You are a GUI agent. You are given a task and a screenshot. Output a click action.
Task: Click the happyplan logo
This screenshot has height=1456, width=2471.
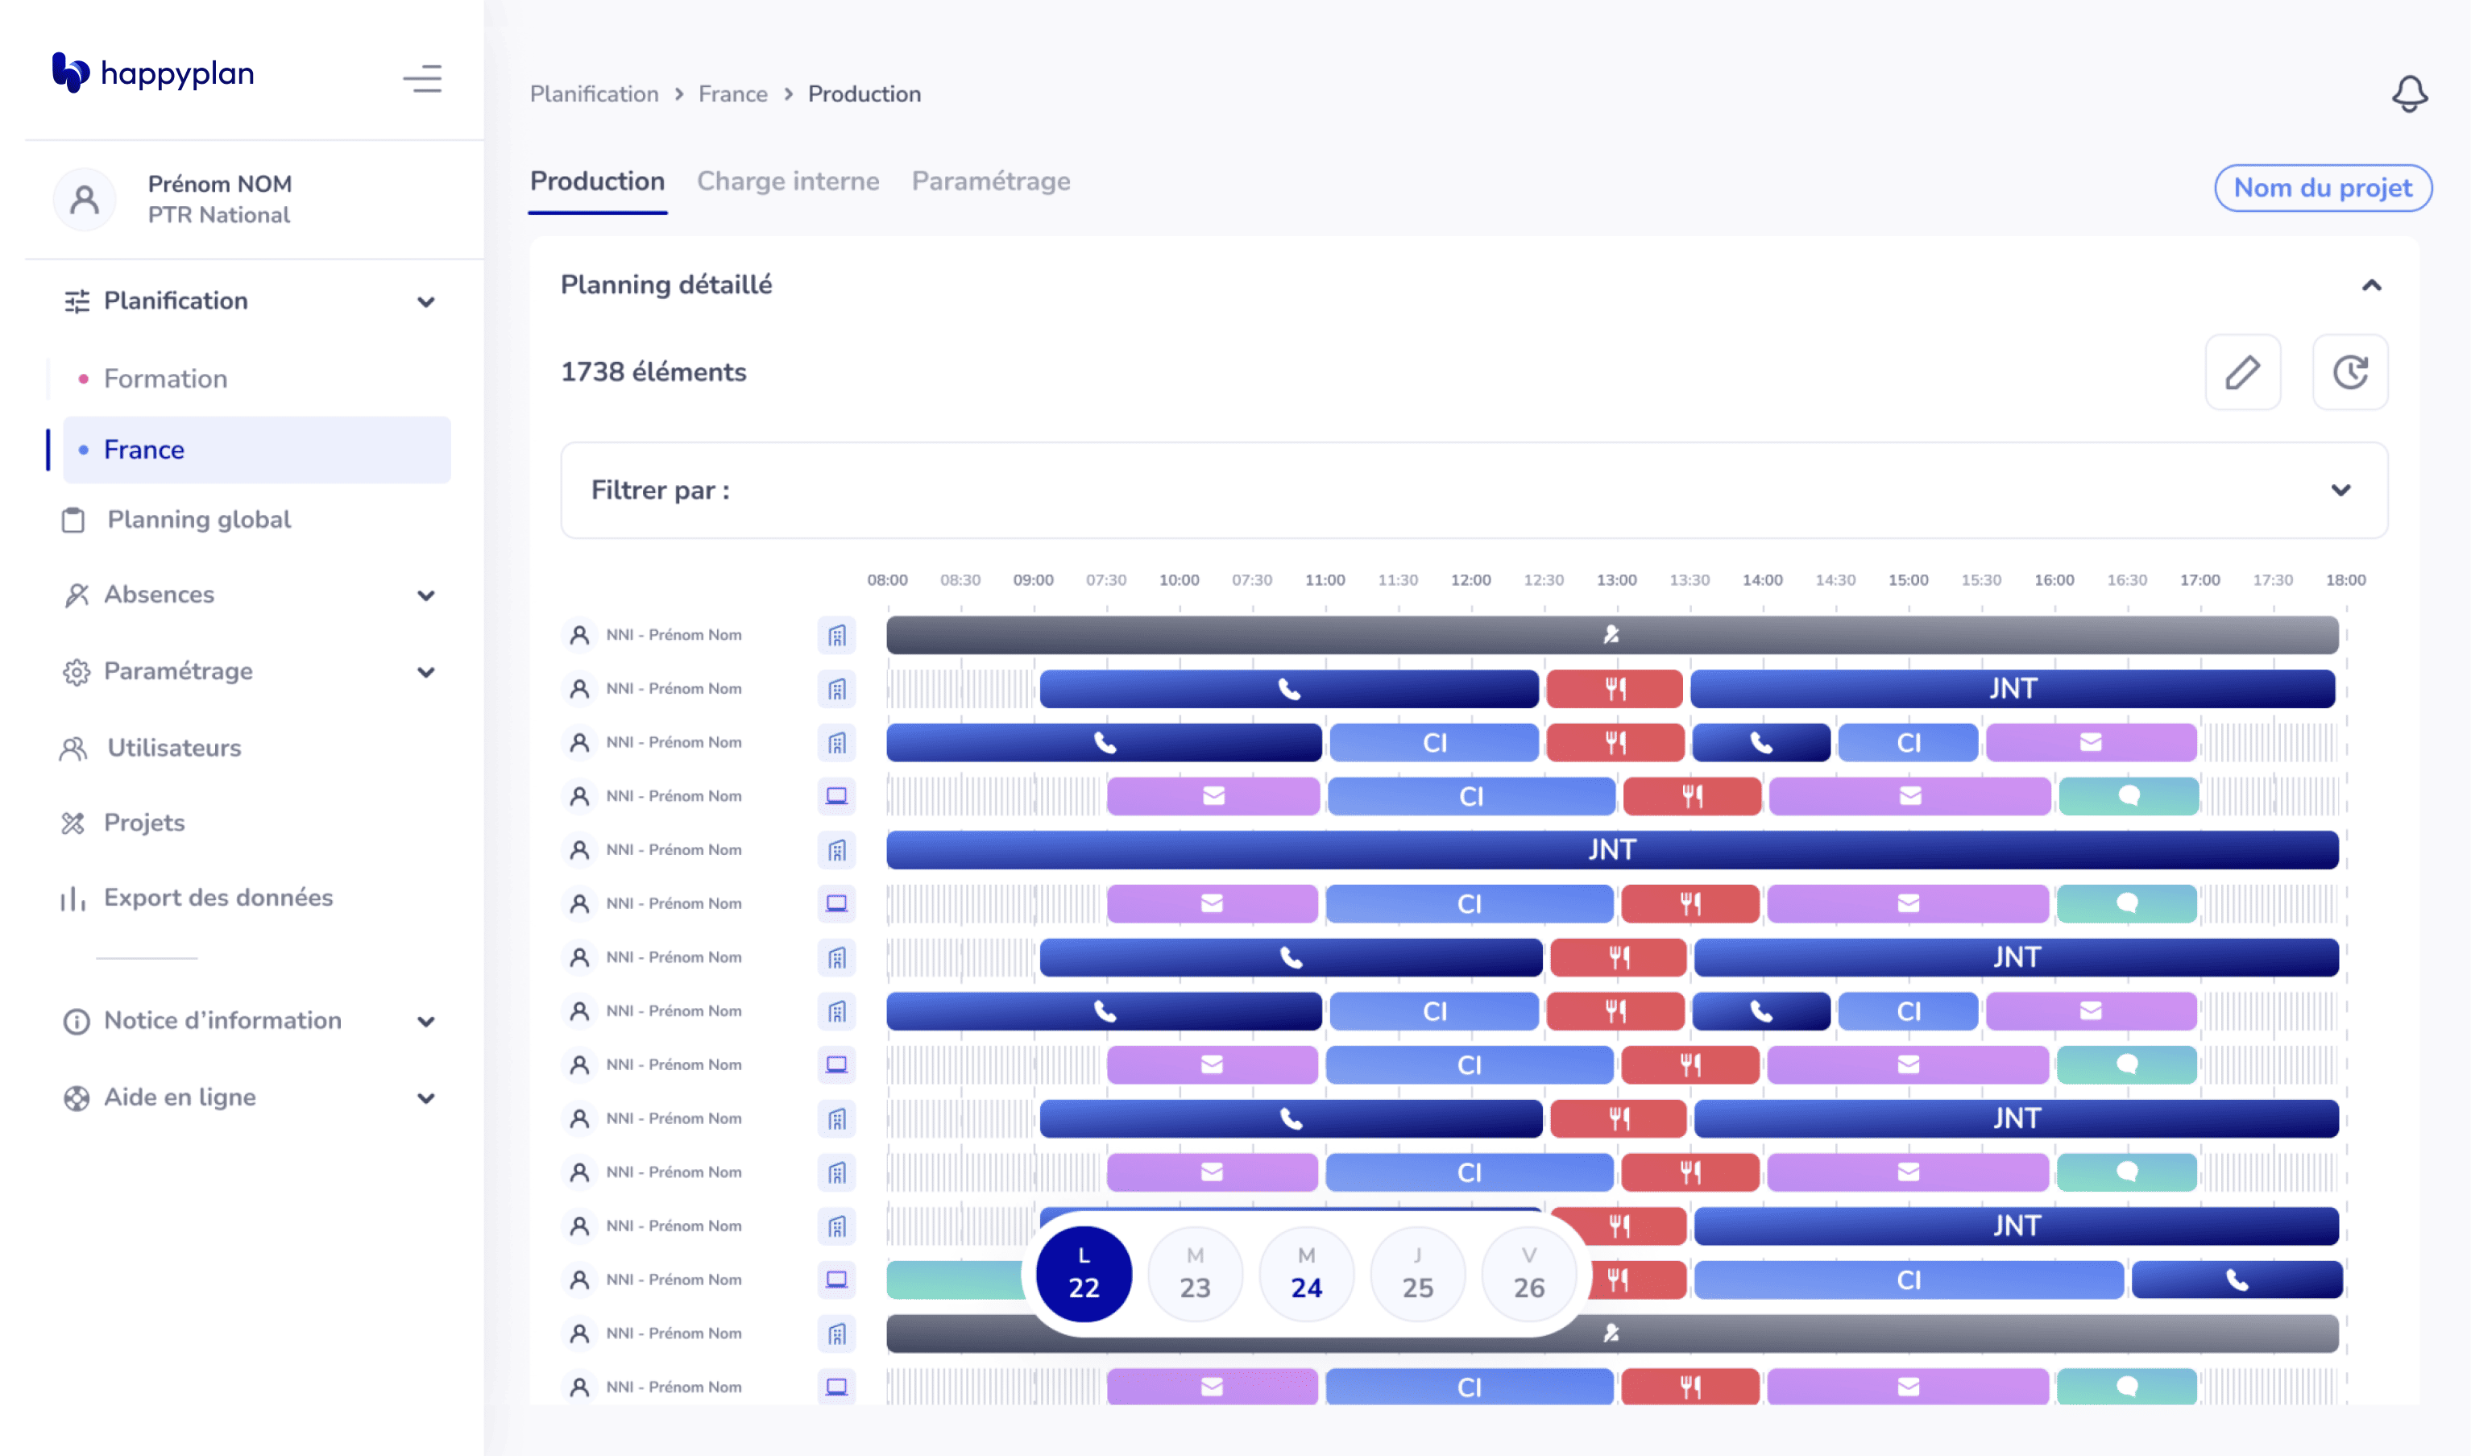(153, 73)
